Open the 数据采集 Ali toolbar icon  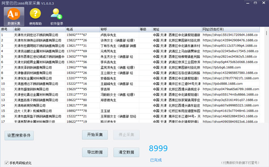click(x=14, y=17)
